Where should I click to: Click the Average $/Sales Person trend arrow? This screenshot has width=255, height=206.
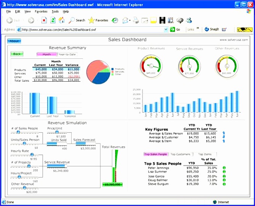point(224,133)
